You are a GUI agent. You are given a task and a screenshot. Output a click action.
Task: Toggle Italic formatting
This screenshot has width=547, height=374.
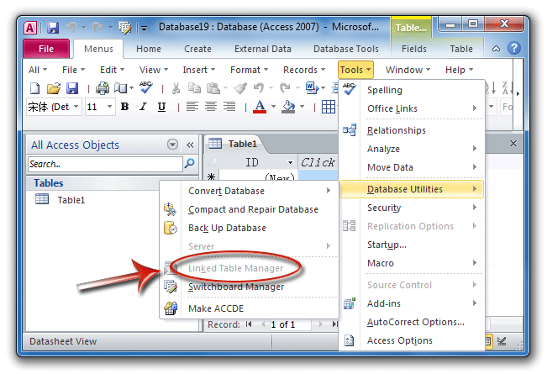[x=143, y=107]
